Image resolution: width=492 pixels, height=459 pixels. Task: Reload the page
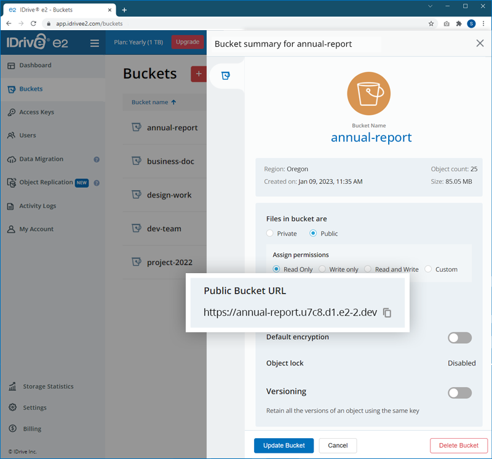[33, 23]
